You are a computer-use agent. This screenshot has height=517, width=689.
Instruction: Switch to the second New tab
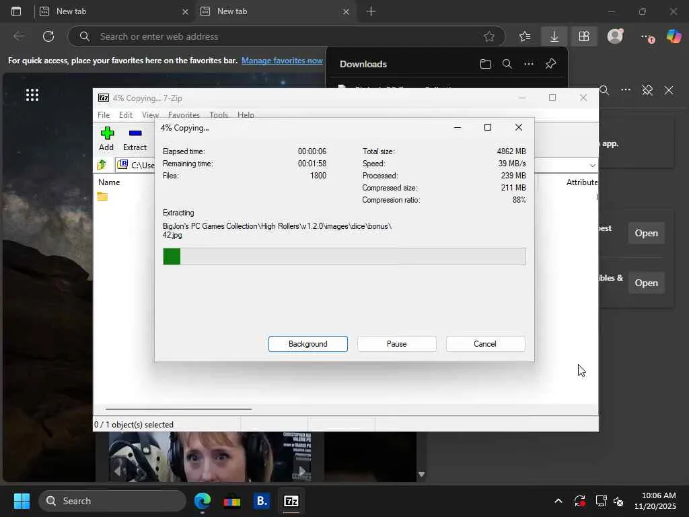pyautogui.click(x=275, y=11)
